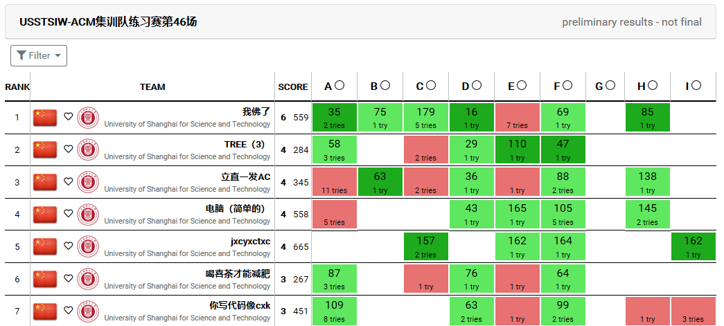Click the circle icon next to problem A
Screen dimensions: 724x326
point(339,86)
